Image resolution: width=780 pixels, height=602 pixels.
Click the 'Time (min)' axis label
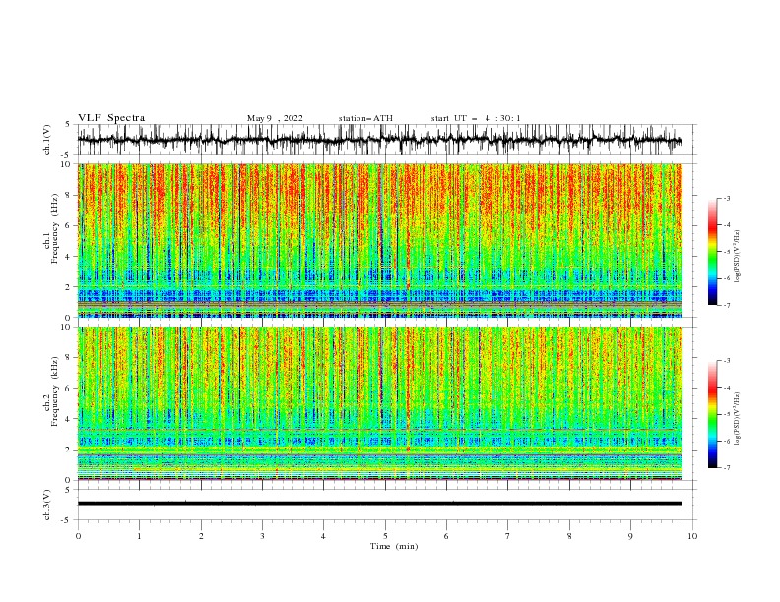click(394, 546)
